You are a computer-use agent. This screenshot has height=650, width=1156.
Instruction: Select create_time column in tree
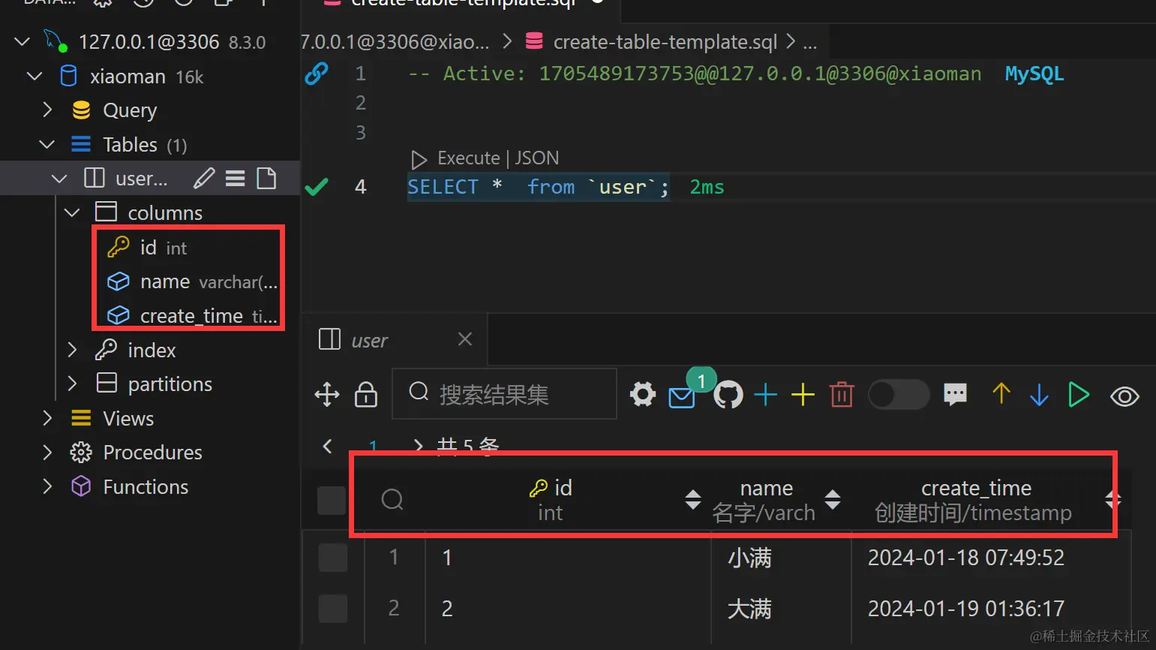click(x=194, y=316)
